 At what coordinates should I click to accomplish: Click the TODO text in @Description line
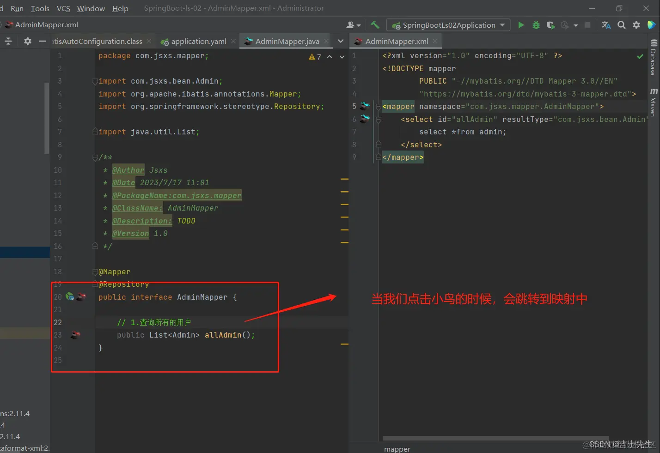(x=186, y=221)
